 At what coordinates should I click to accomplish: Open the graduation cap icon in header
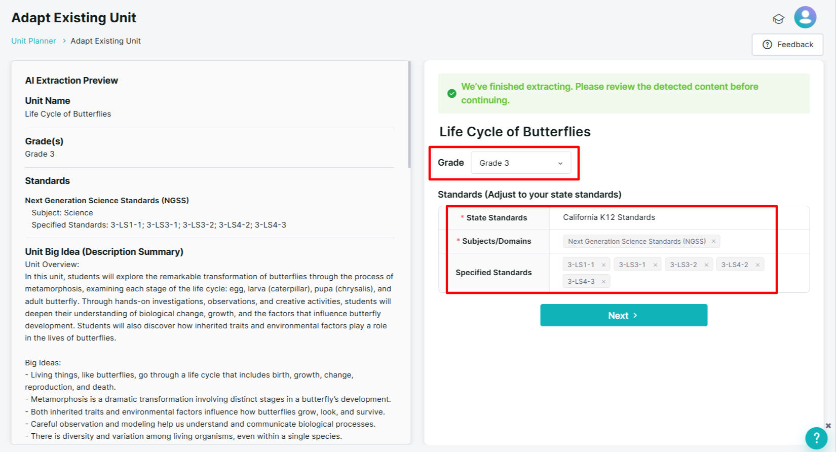778,19
